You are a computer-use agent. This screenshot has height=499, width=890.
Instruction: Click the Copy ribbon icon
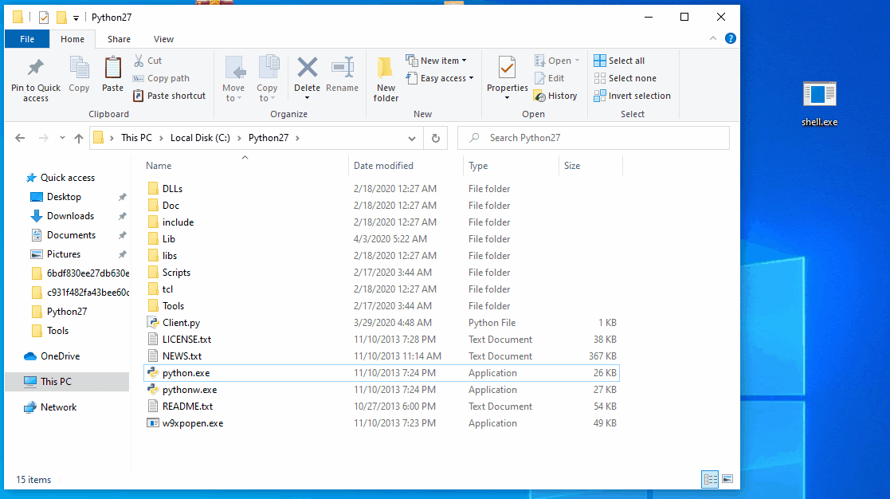click(79, 74)
